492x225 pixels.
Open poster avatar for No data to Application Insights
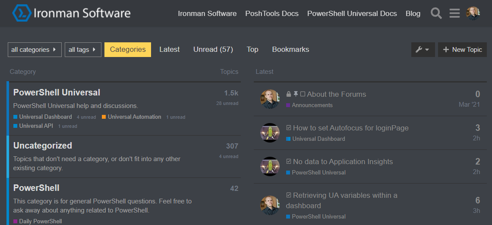270,166
